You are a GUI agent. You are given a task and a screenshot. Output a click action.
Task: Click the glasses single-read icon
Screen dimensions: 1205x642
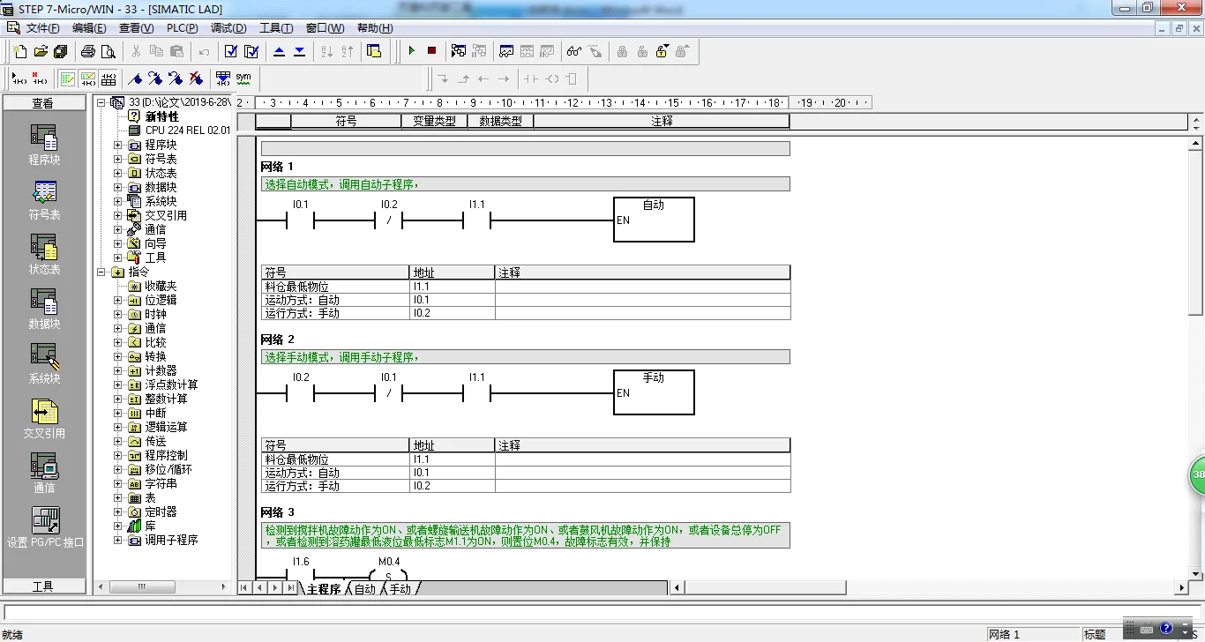(574, 51)
